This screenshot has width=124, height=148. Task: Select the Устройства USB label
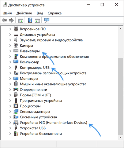[33, 128]
